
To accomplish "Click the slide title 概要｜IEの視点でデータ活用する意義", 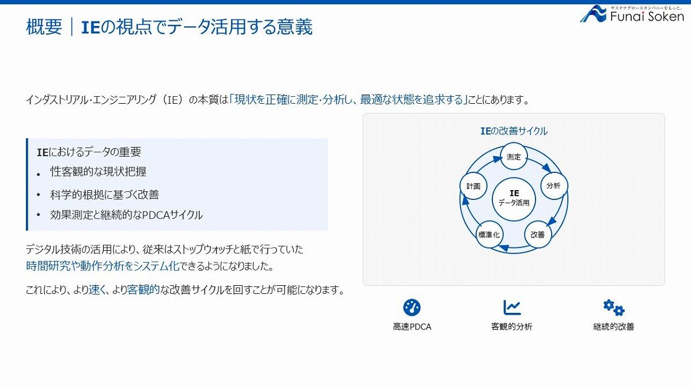I will (169, 27).
